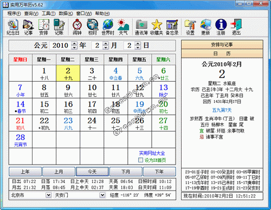
Task: Click the 校时 time sync icon
Action: [x=93, y=27]
